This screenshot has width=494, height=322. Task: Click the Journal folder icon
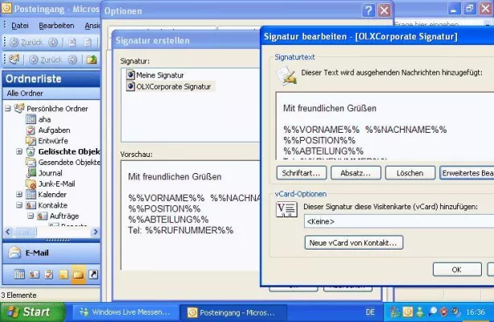coord(31,173)
